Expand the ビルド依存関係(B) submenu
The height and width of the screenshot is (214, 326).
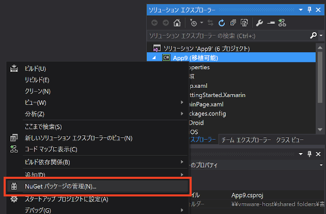click(98, 162)
